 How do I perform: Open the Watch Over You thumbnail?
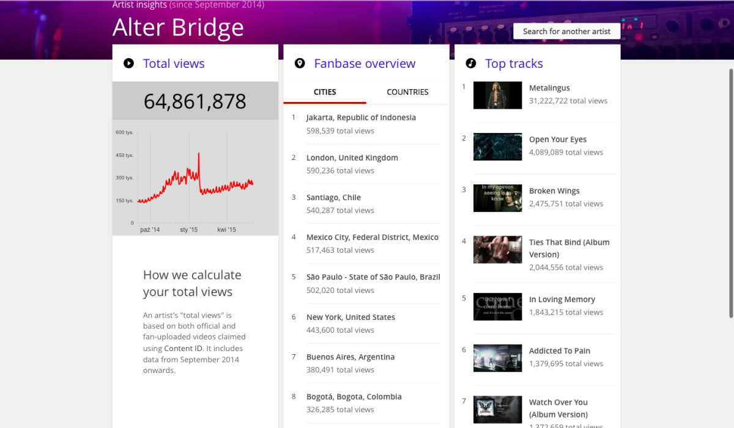tap(497, 410)
